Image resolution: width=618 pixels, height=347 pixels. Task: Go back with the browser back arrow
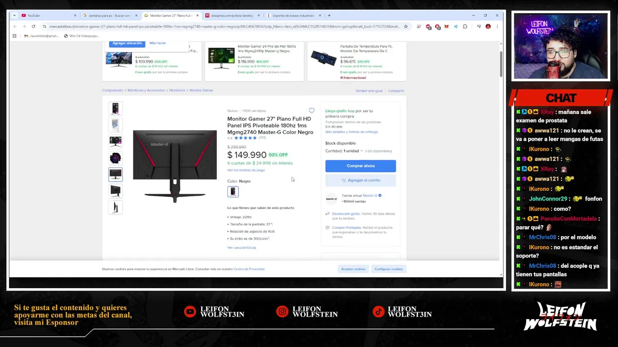pyautogui.click(x=15, y=27)
